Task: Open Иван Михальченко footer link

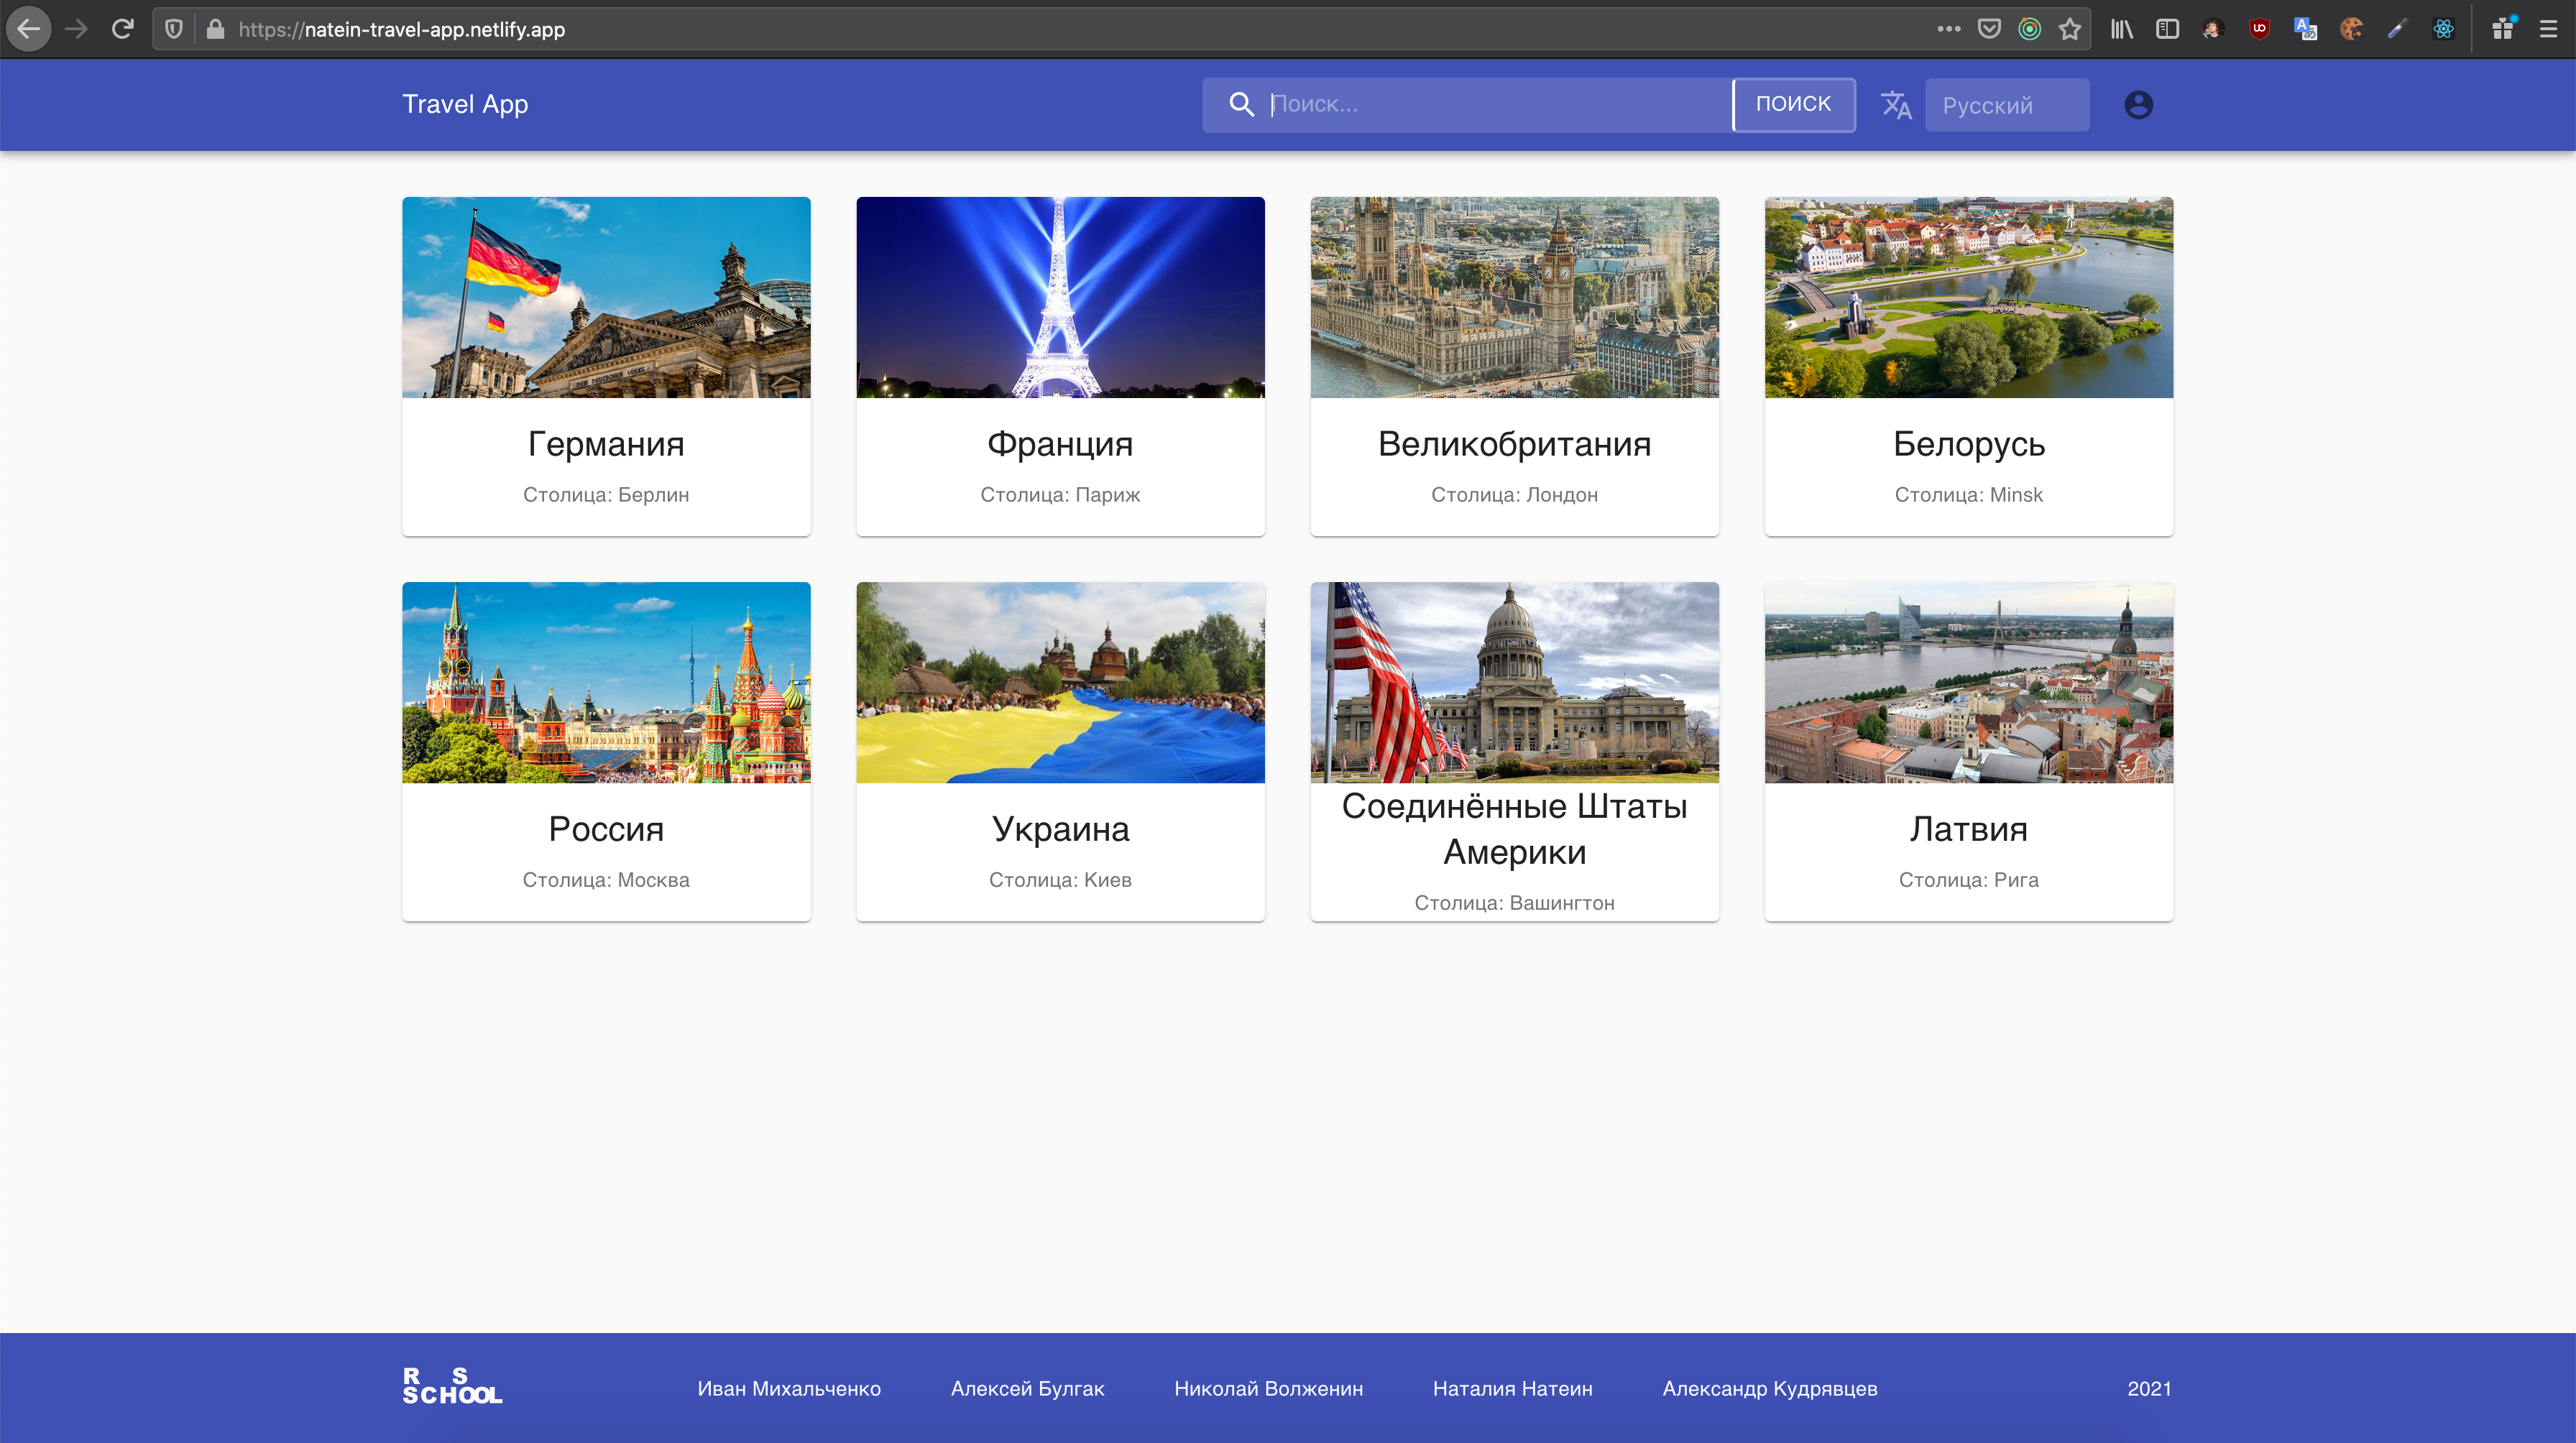Action: (x=789, y=1388)
